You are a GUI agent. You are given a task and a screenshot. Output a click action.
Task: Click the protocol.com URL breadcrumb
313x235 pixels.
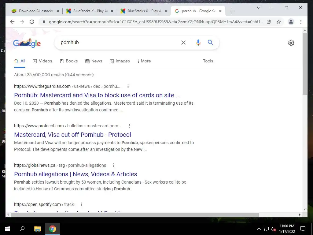(x=68, y=126)
